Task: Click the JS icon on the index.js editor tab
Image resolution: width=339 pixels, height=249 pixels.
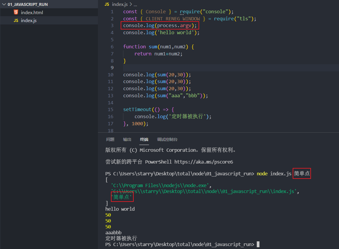Action: pos(107,4)
